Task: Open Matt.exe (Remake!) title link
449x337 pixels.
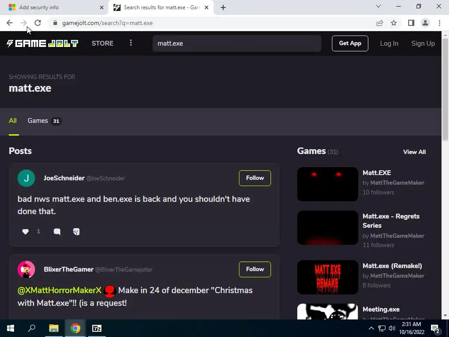Action: (392, 265)
